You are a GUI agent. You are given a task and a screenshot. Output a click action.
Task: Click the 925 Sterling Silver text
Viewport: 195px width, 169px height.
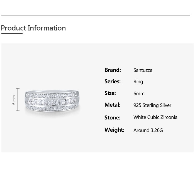[x=152, y=105]
